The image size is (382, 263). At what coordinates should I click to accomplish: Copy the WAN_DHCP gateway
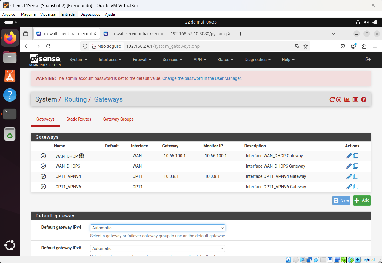tap(355, 156)
